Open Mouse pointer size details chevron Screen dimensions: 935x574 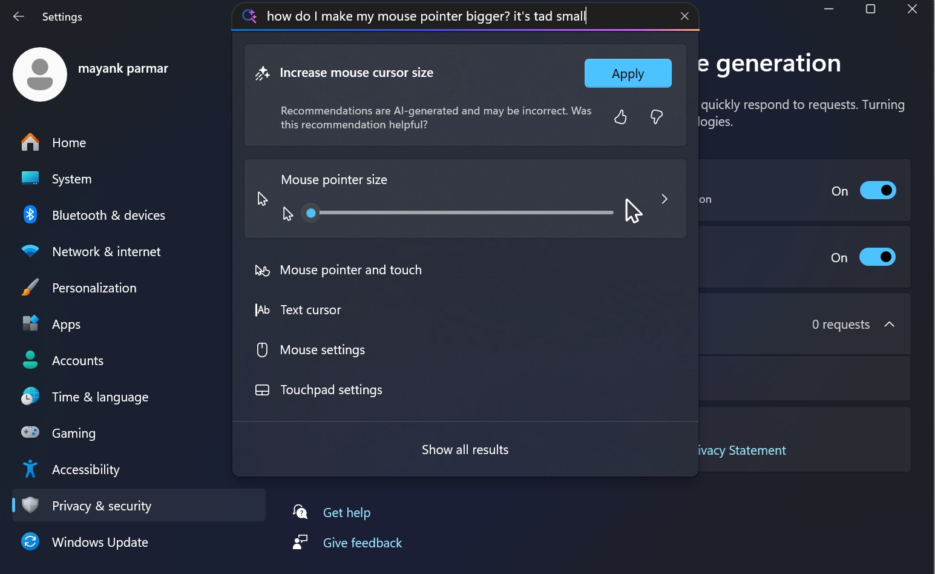tap(664, 199)
